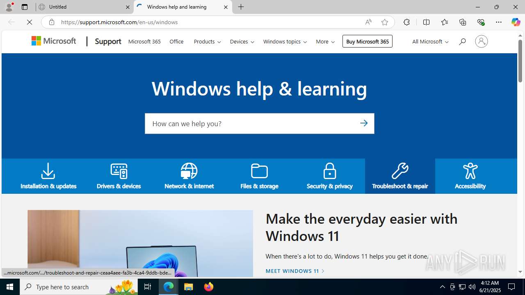Open the Windows Start menu
The height and width of the screenshot is (295, 525).
pos(10,287)
